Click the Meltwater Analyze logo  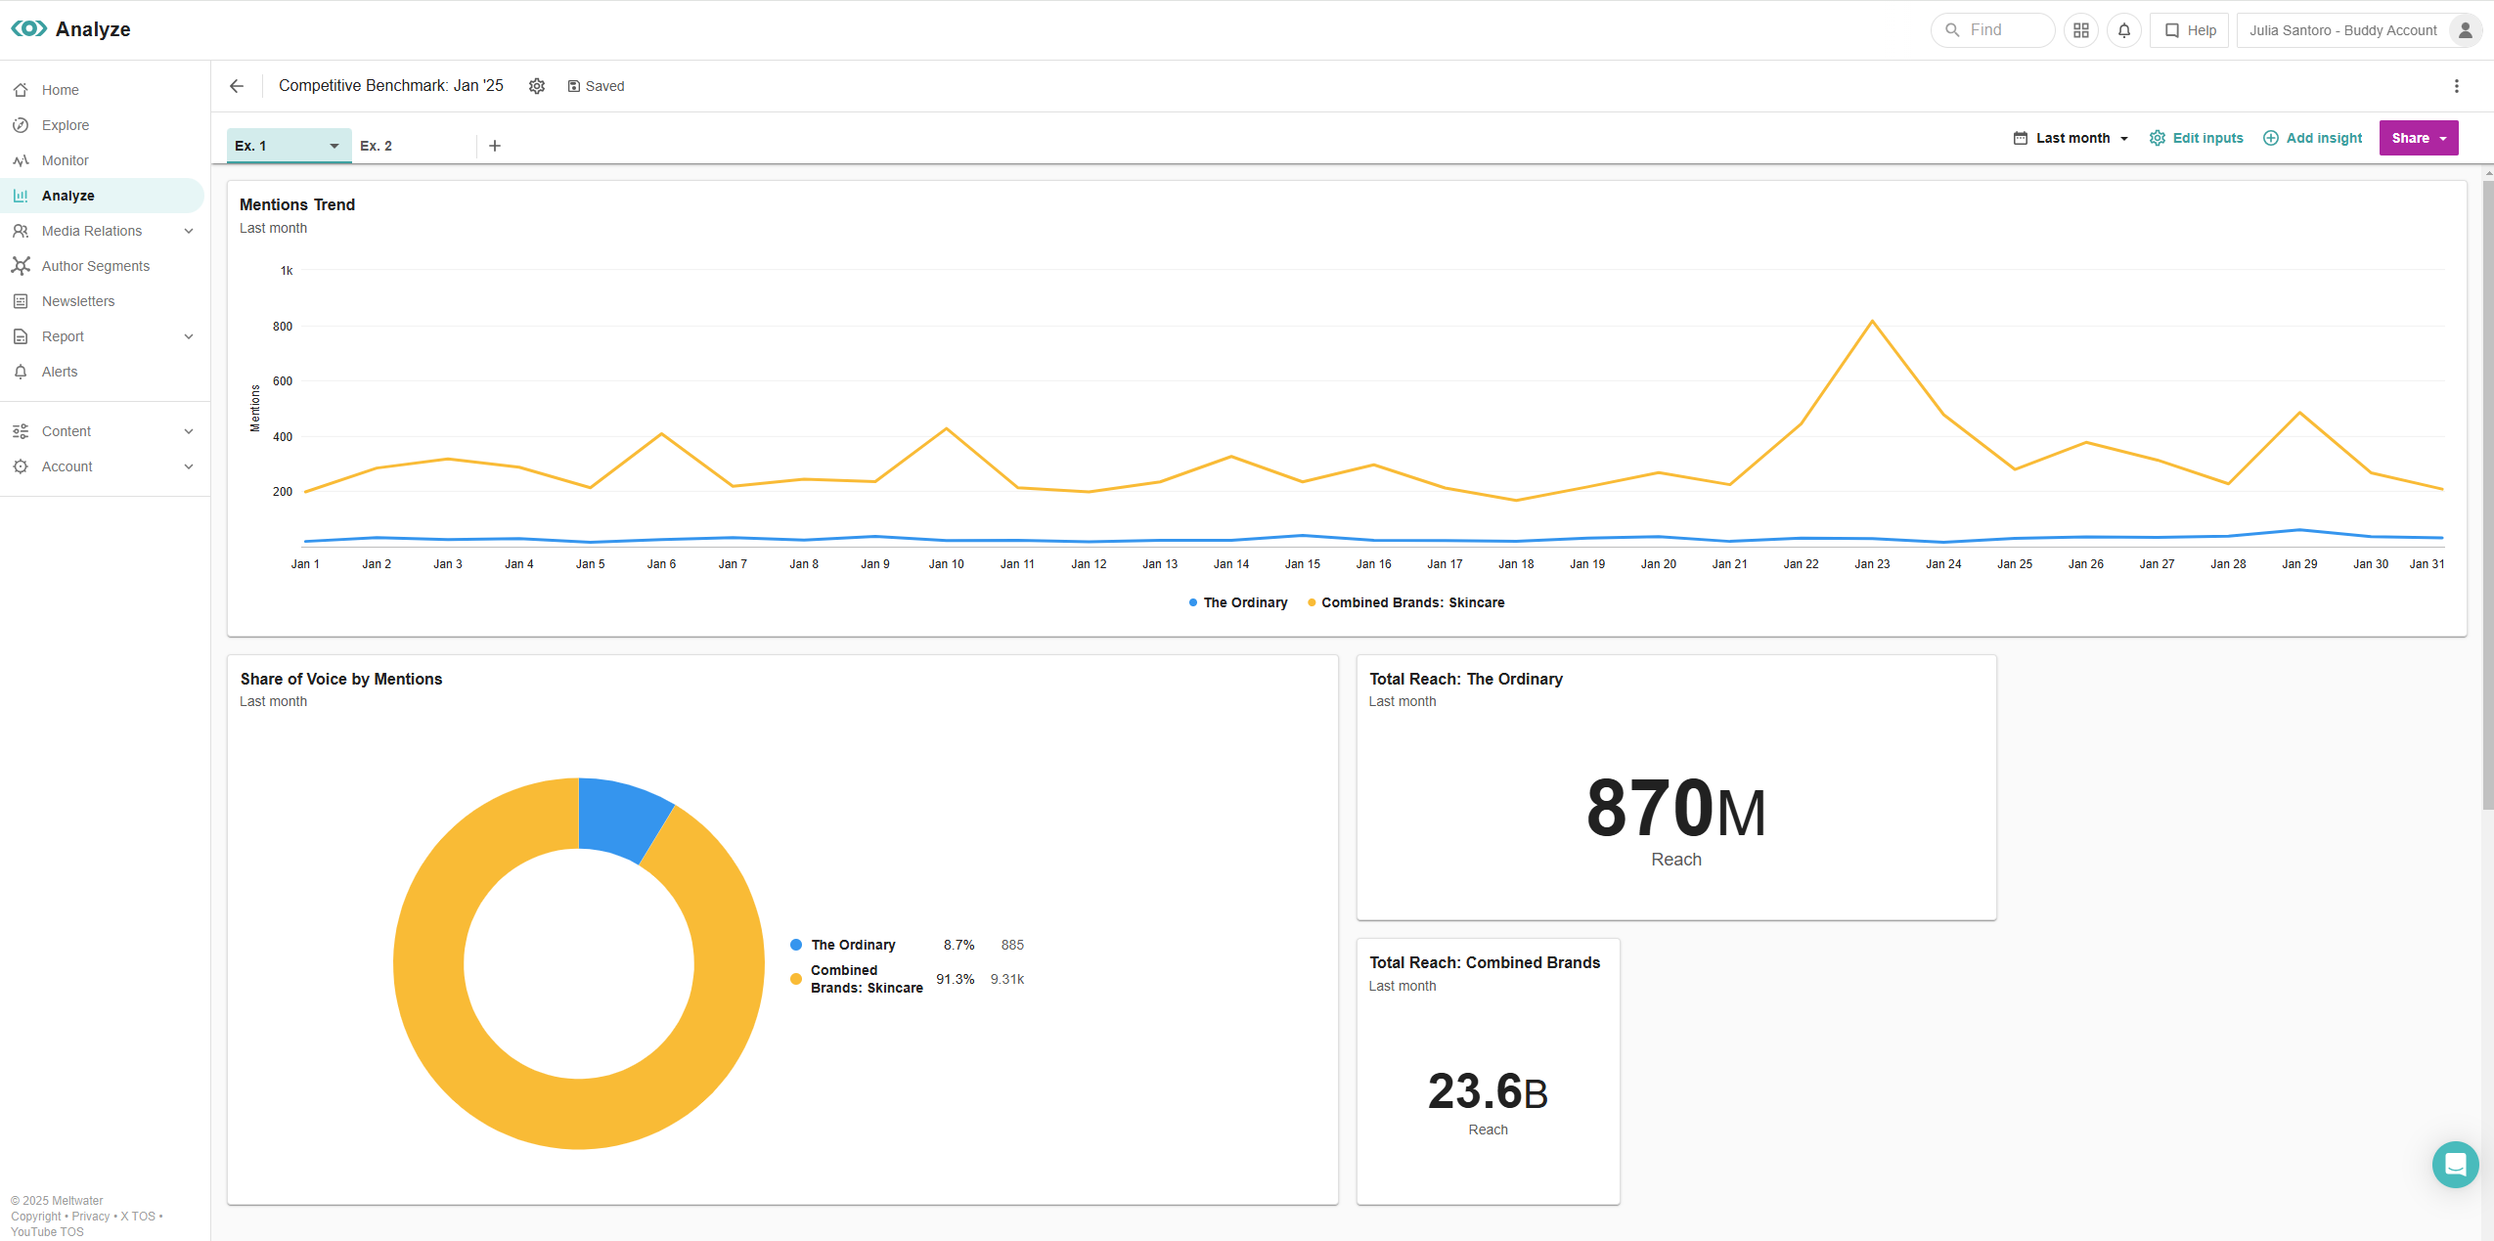[x=71, y=29]
